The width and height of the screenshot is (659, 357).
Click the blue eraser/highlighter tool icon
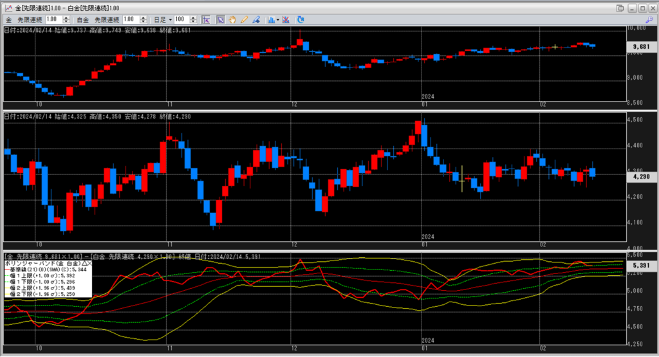[x=256, y=19]
